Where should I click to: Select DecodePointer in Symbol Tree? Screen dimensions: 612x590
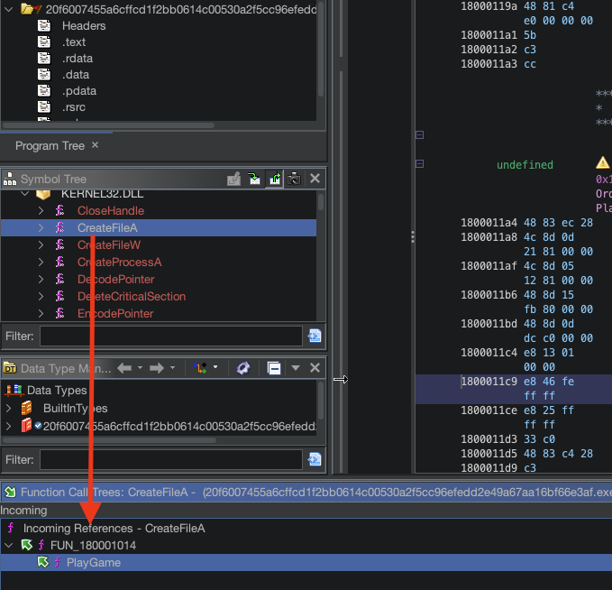coord(116,280)
